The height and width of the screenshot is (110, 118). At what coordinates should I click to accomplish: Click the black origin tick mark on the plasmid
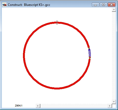(57, 22)
